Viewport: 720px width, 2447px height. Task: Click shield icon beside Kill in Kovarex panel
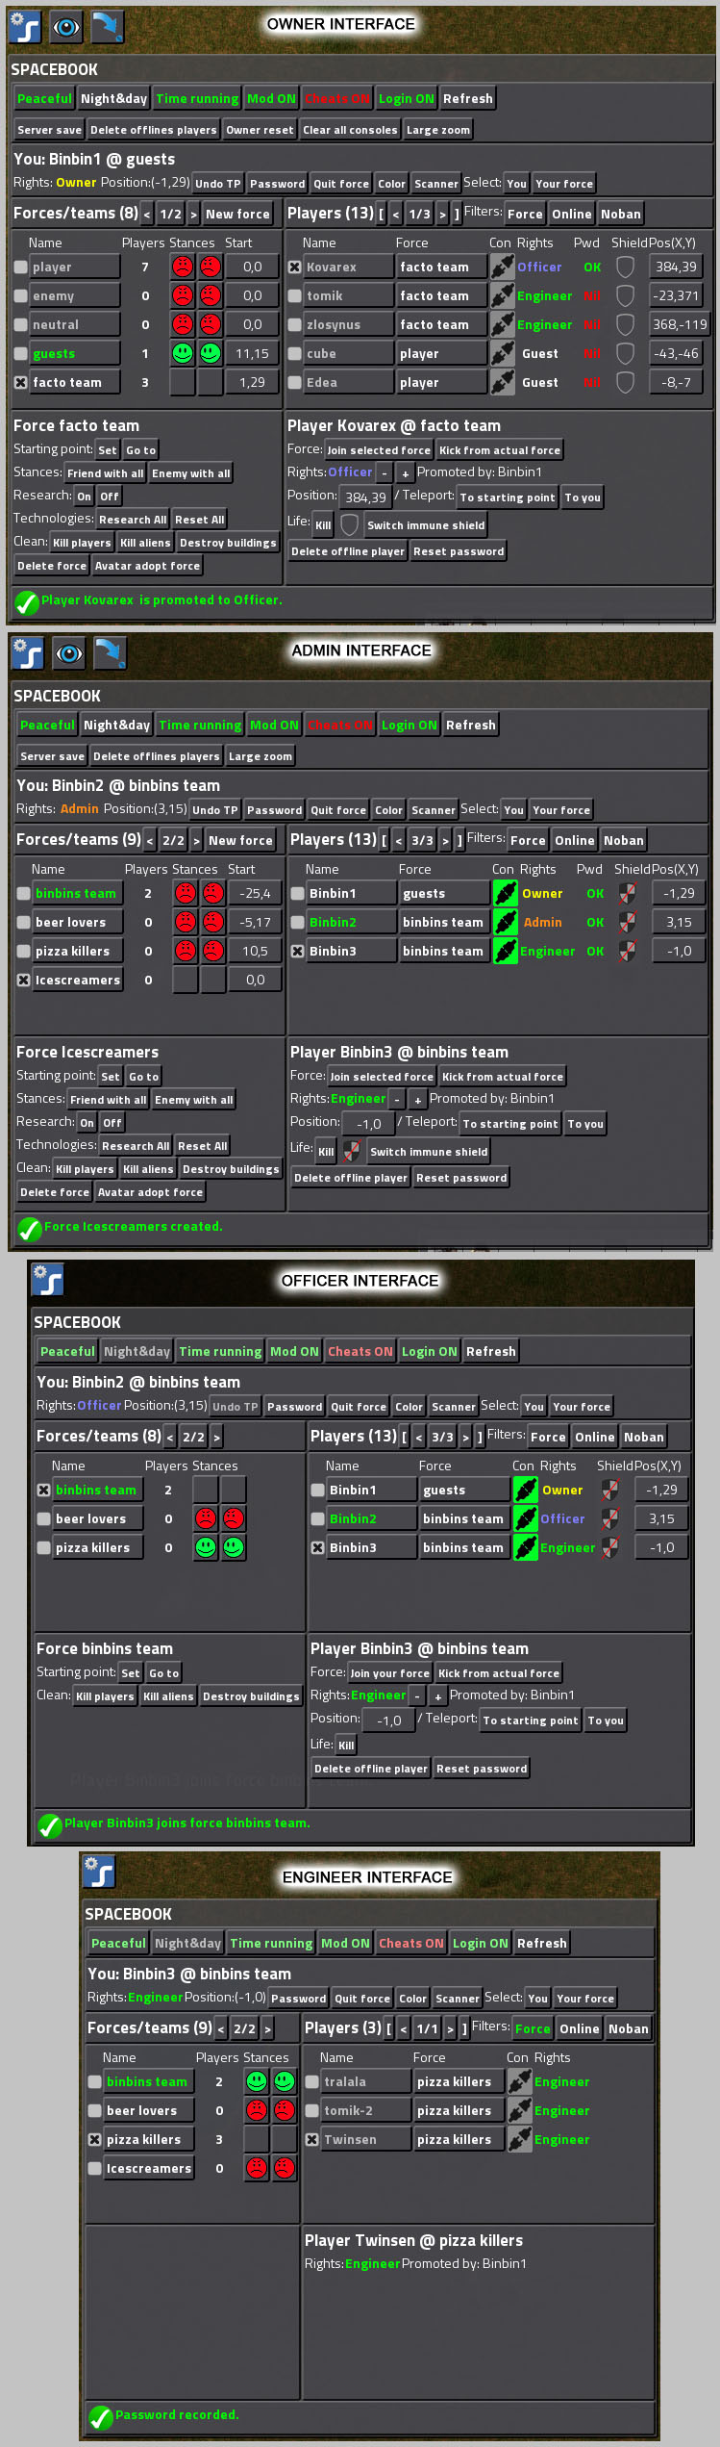pos(350,524)
